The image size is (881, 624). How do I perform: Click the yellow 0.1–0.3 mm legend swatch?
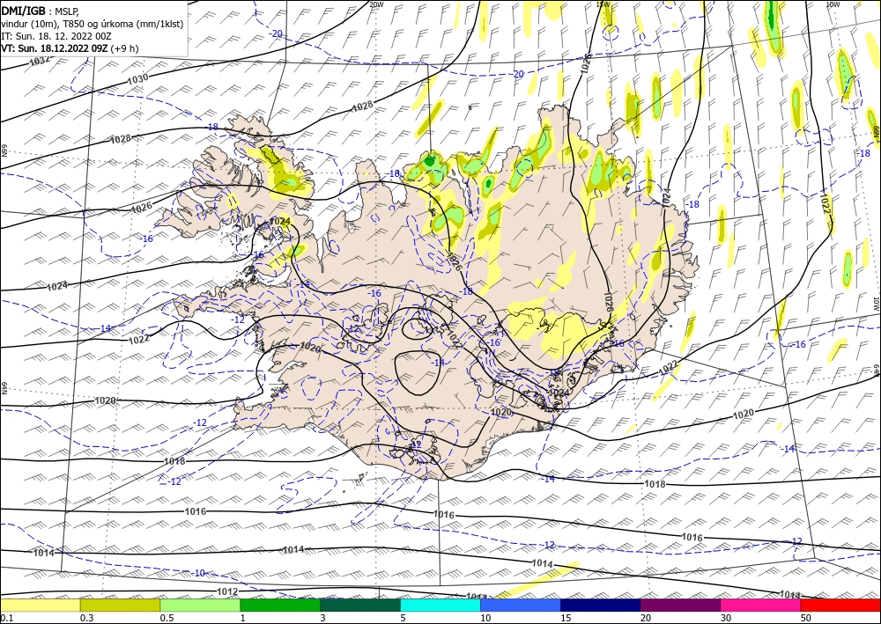pyautogui.click(x=41, y=605)
